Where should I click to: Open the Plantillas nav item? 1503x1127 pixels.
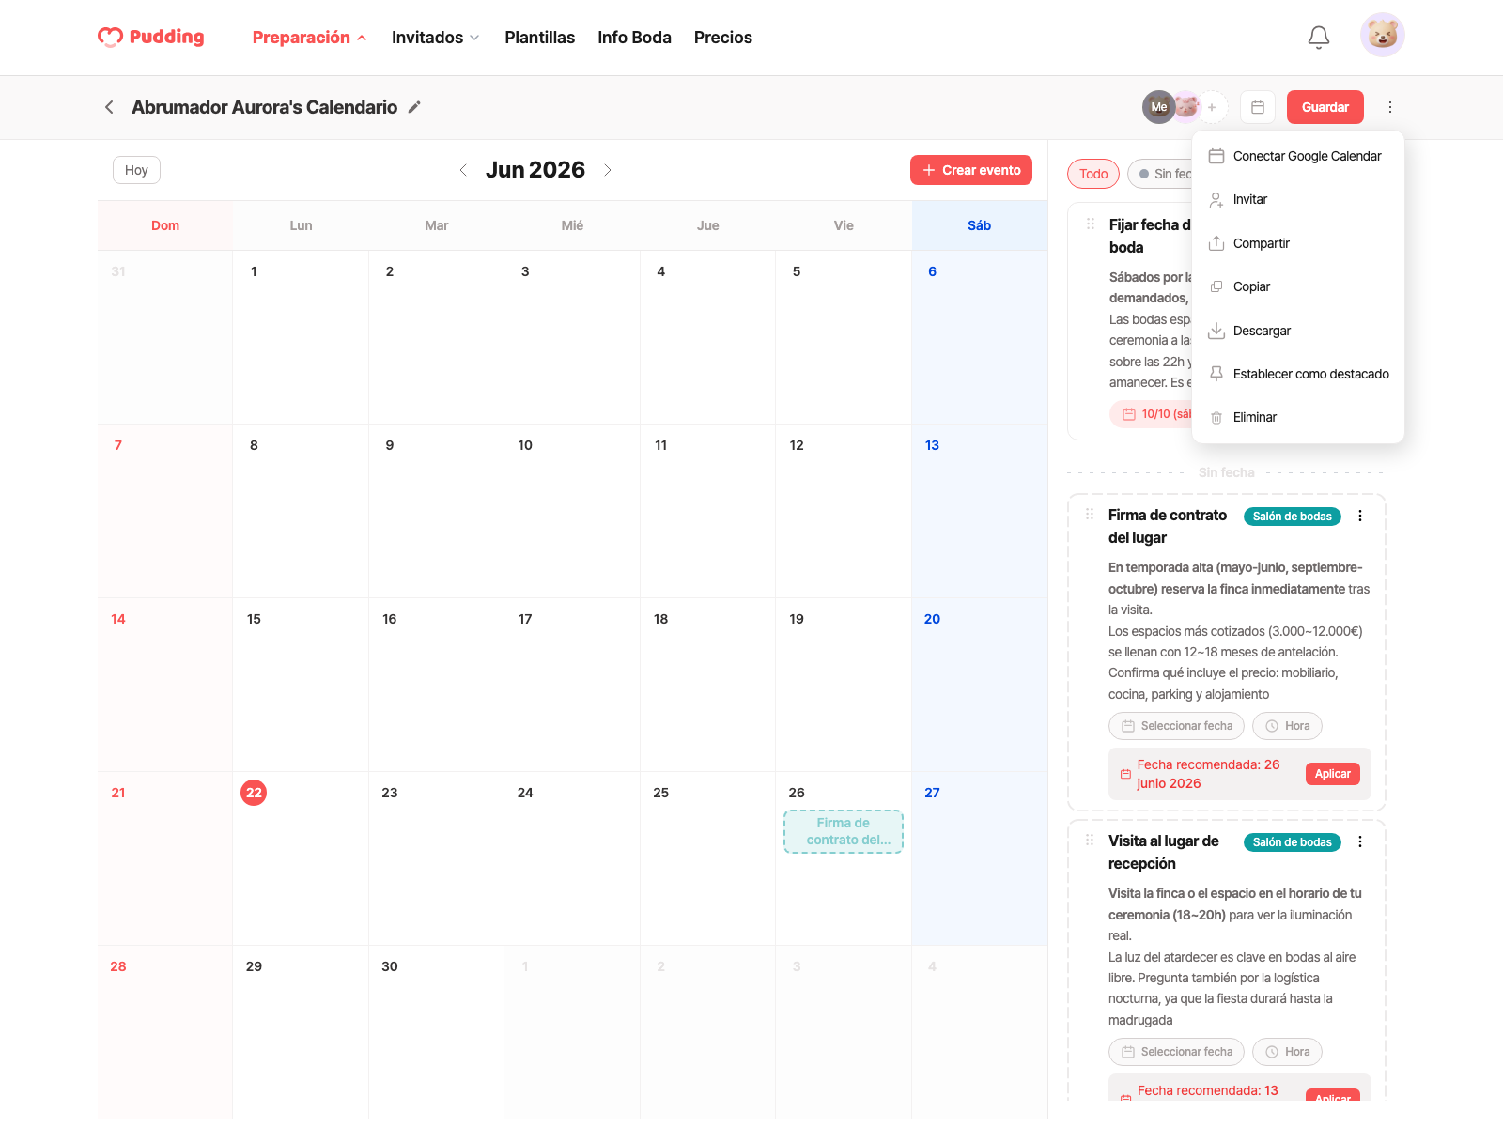540,38
